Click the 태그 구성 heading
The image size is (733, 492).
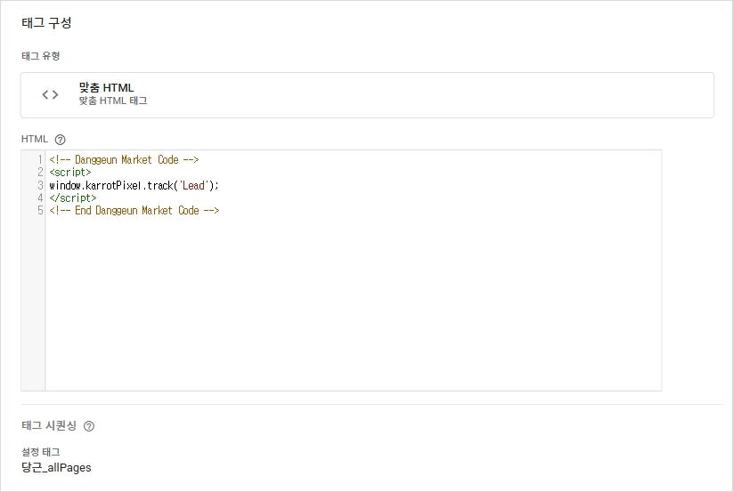coord(46,23)
